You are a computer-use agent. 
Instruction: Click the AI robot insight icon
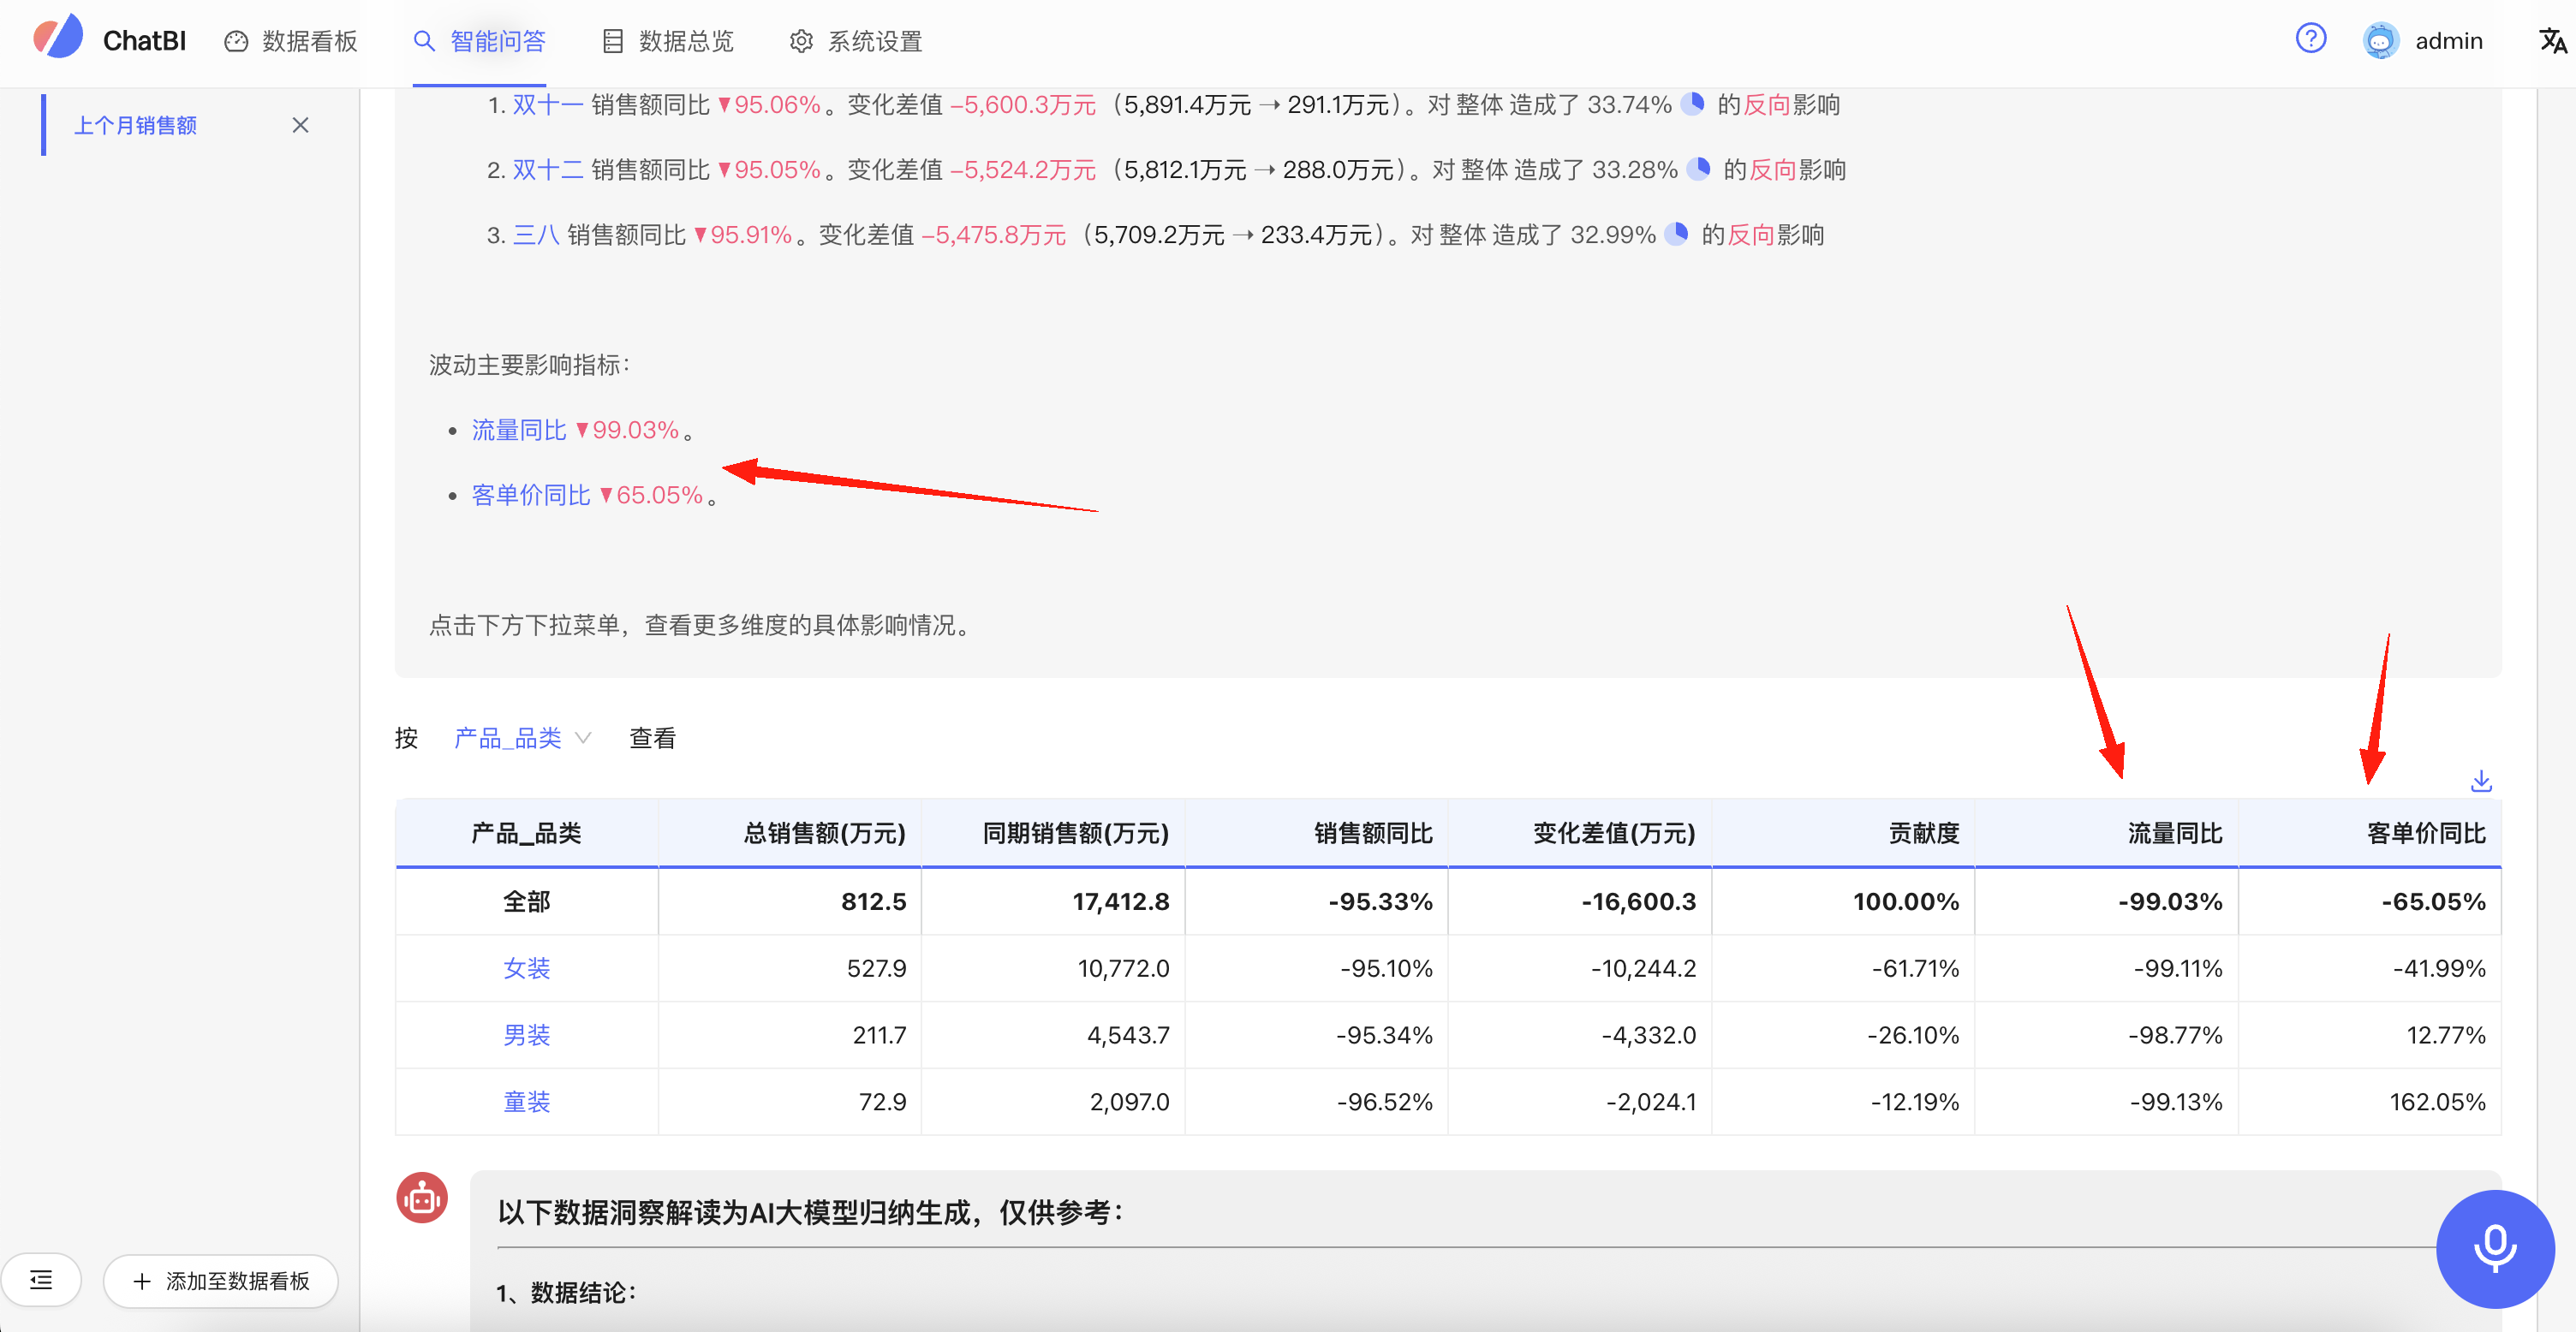tap(422, 1198)
